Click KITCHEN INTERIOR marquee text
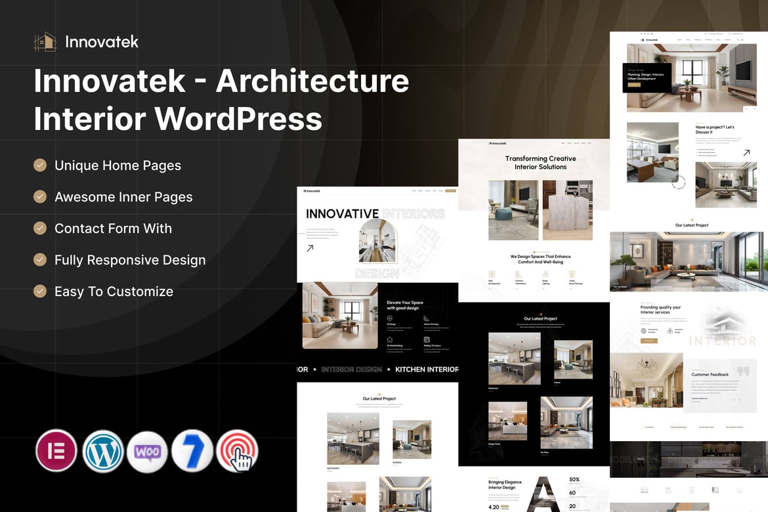Image resolution: width=768 pixels, height=512 pixels. (427, 370)
